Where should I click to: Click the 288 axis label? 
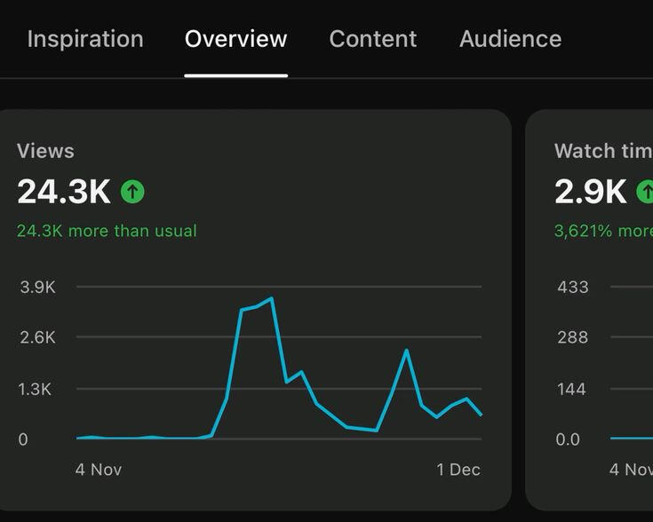click(x=573, y=337)
